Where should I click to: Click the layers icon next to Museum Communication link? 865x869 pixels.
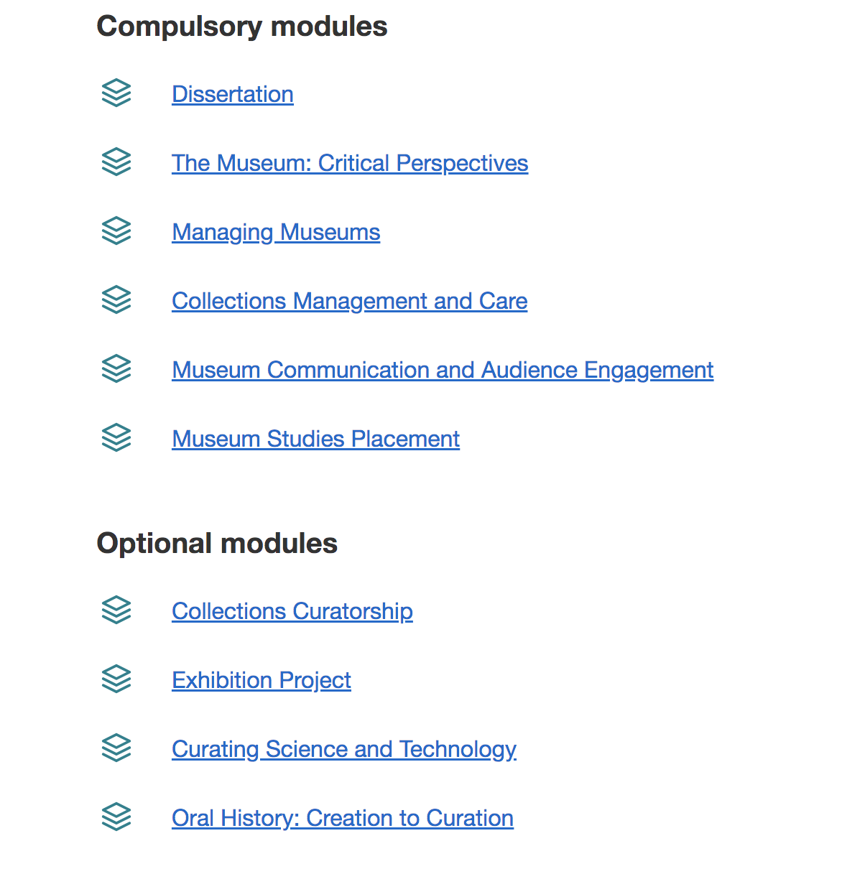[116, 368]
